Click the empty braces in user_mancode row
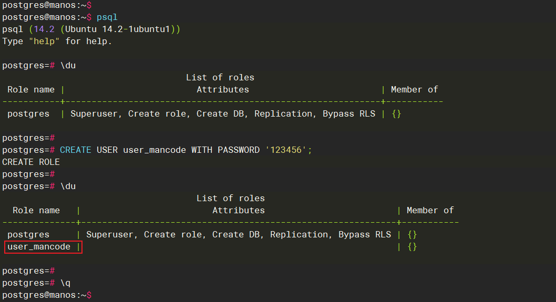This screenshot has height=302, width=556. pos(412,247)
